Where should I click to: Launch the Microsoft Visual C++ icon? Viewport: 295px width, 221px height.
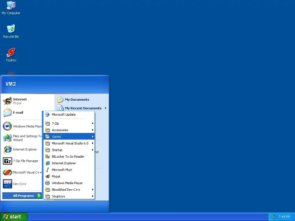7,172
